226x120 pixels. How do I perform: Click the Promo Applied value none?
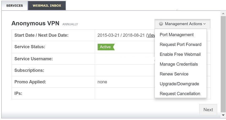pos(102,82)
